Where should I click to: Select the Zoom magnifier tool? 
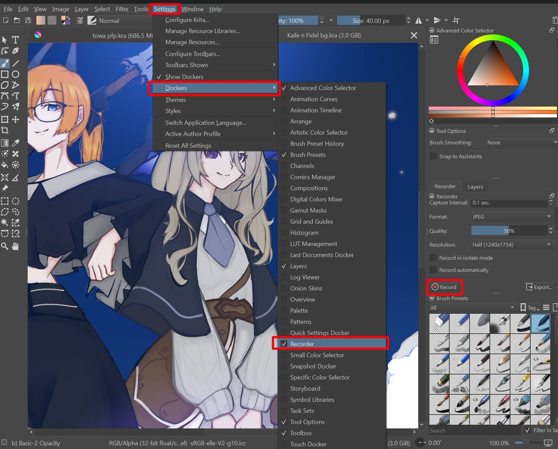[5, 246]
